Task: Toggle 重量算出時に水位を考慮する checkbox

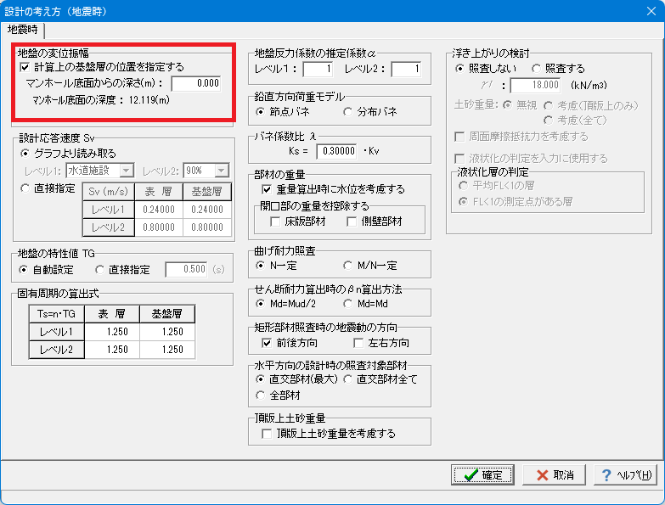Action: coord(267,189)
